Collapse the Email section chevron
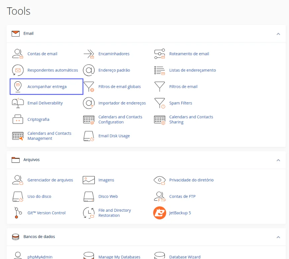 [278, 34]
